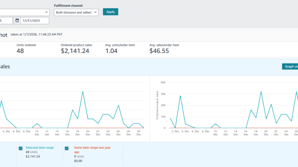Click the right chart peak near 3 Dec
Viewport: 298px width, 167px height.
(180, 96)
